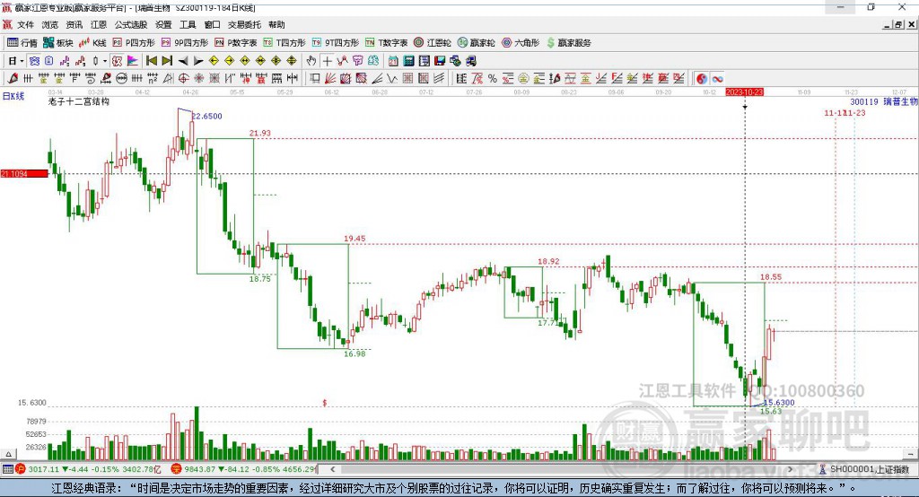Open the 文件 menu
Viewport: 919px width, 497px height.
point(25,24)
